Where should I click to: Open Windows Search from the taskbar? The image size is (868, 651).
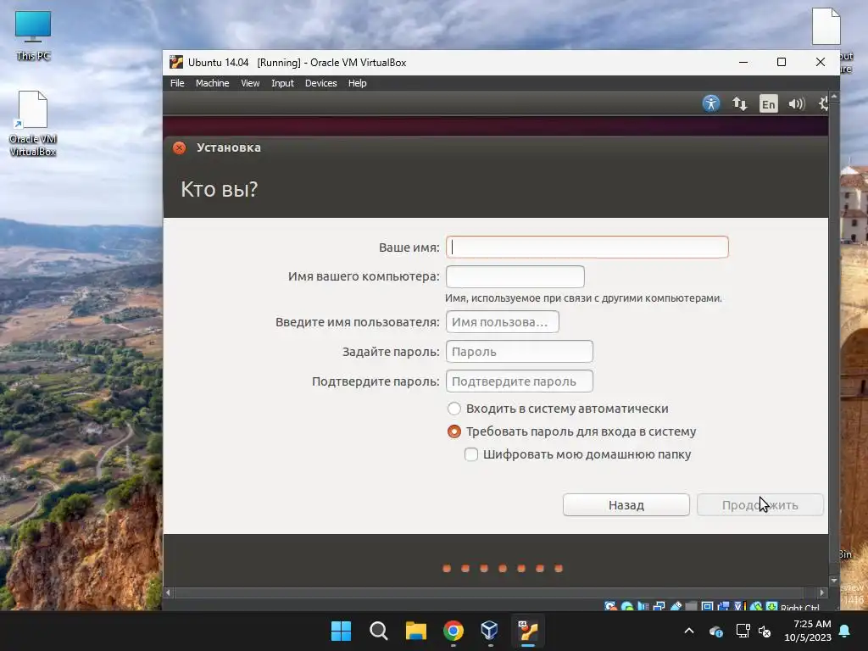[379, 631]
